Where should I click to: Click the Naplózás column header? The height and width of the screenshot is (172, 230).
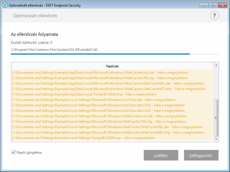coord(112,66)
